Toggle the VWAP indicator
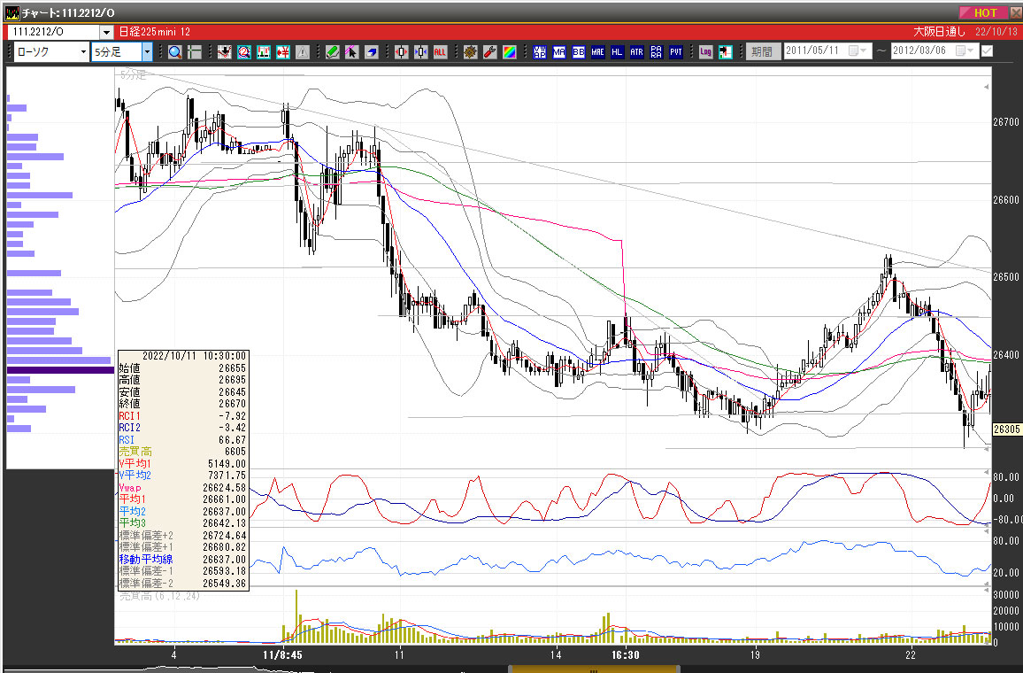The image size is (1023, 673). coord(540,52)
